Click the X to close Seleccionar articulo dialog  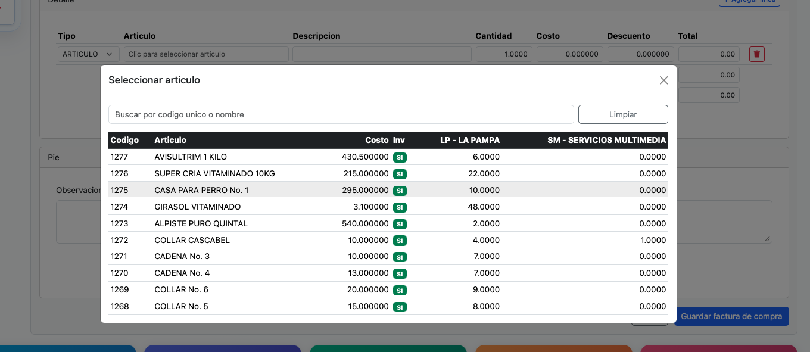(663, 80)
